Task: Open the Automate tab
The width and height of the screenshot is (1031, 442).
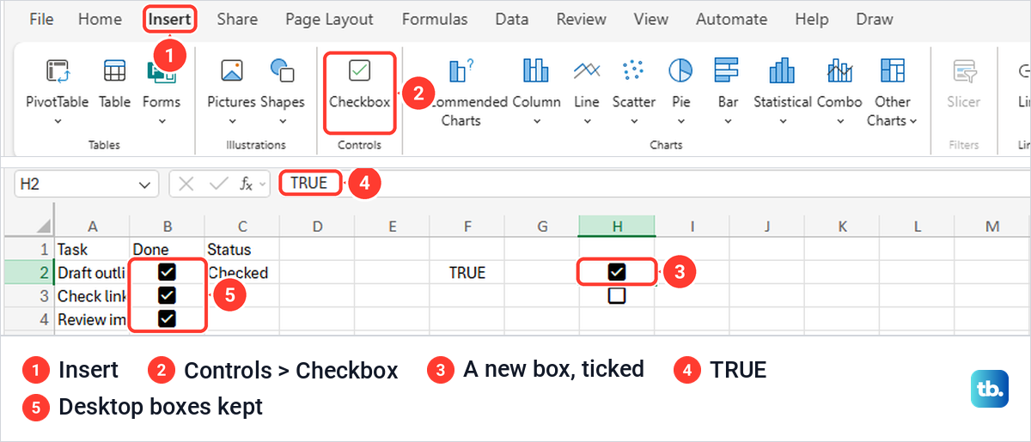Action: (731, 19)
